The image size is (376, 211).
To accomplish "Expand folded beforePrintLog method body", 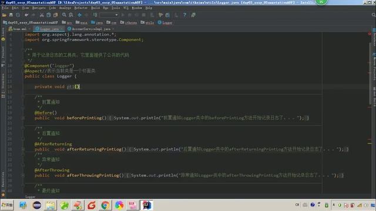I will [x=23, y=118].
